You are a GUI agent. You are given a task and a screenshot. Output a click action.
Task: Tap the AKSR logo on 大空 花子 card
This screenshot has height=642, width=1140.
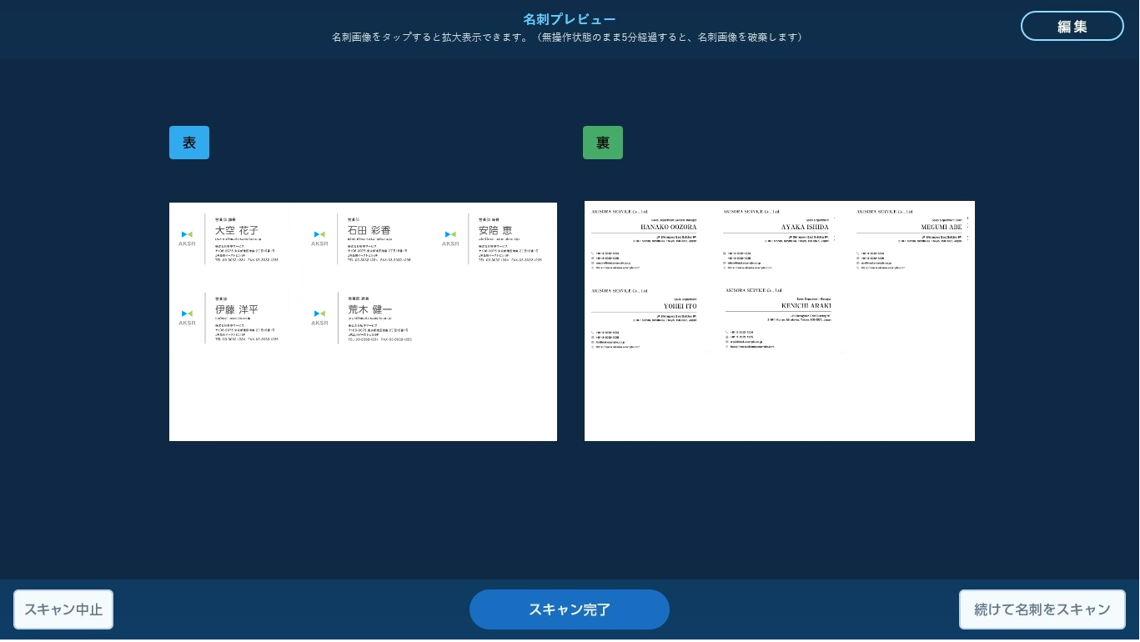pyautogui.click(x=187, y=238)
